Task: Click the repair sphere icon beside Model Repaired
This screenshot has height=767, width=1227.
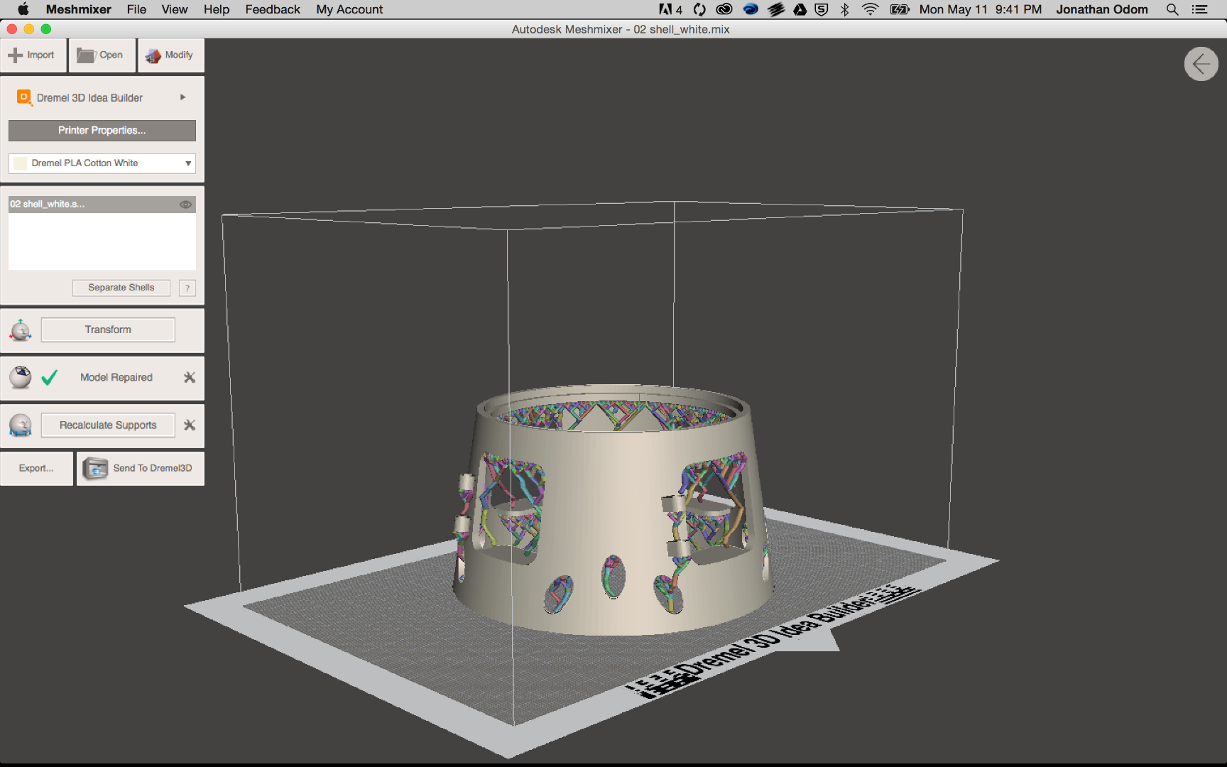Action: (21, 377)
